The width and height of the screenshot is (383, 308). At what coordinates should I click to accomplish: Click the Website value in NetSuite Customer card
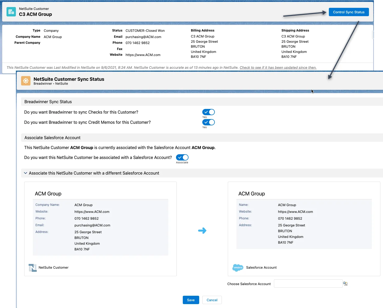click(92, 212)
